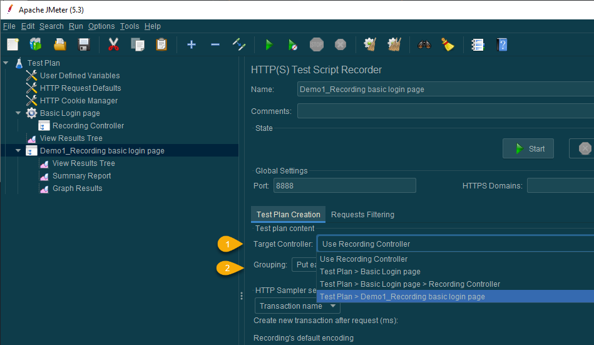Viewport: 594px width, 345px height.
Task: Open the Grouping dropdown
Action: 304,265
